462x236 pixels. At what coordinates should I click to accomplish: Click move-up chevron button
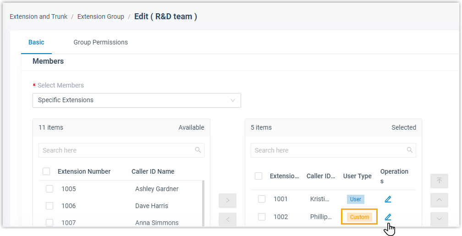pos(439,200)
